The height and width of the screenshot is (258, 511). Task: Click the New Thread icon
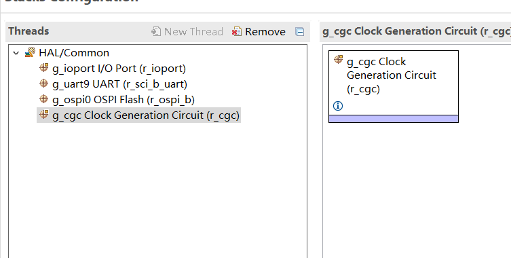pyautogui.click(x=156, y=31)
